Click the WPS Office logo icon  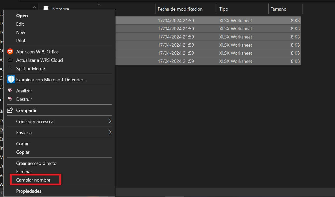10,52
